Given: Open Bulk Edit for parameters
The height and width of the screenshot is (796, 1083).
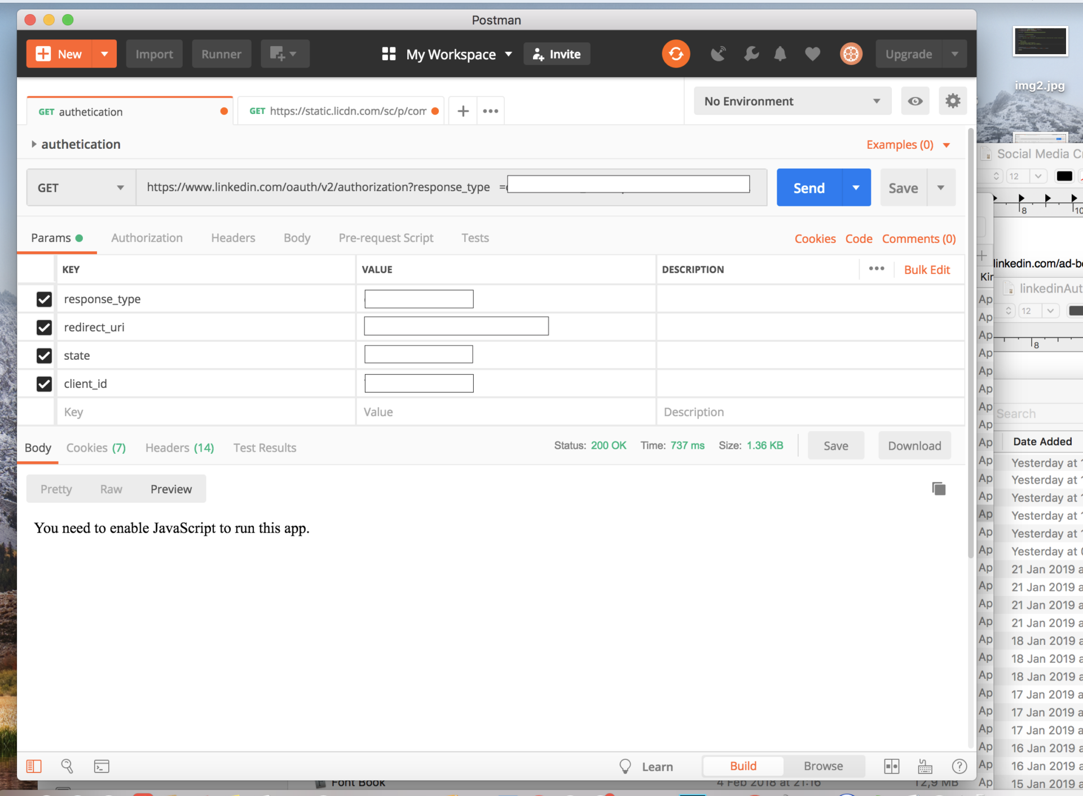Looking at the screenshot, I should [927, 269].
